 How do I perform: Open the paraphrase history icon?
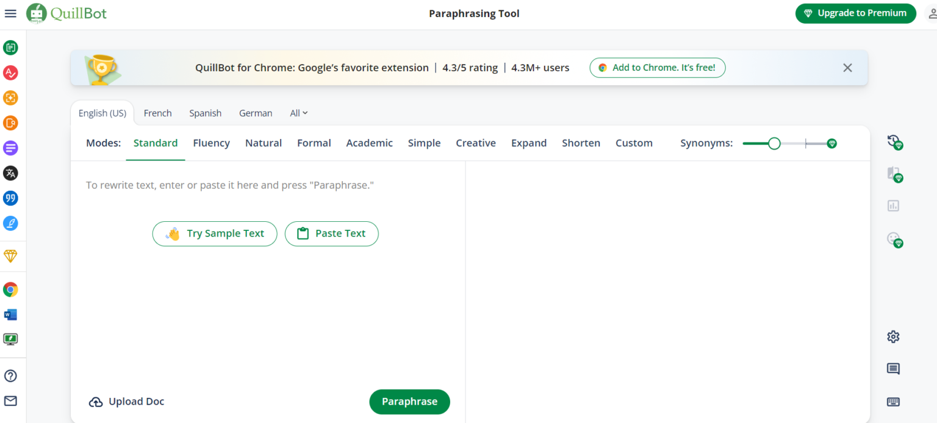tap(894, 141)
